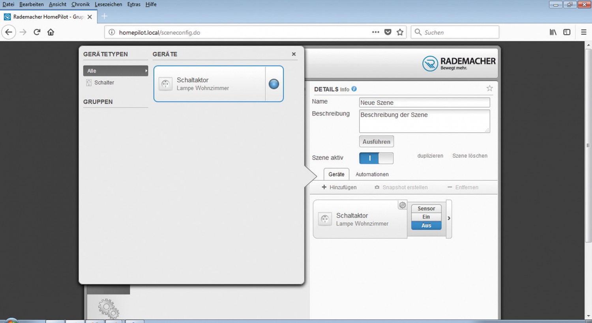Viewport: 592px width, 323px height.
Task: Click the Ausführen button
Action: (x=377, y=142)
